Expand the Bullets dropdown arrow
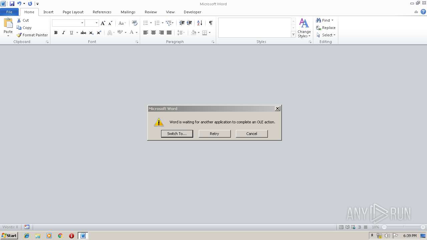Viewport: 427px width, 240px height. [x=151, y=23]
